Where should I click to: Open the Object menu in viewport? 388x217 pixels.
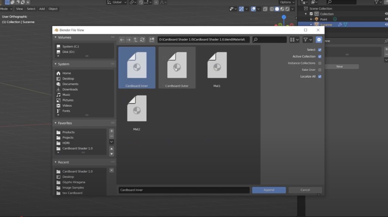tap(53, 9)
